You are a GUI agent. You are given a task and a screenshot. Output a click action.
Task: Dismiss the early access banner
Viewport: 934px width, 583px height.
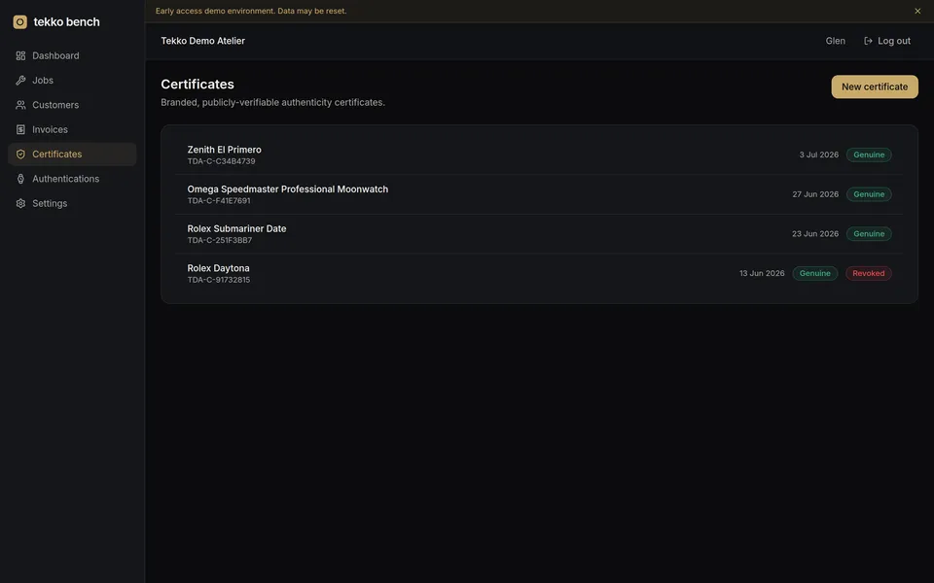[x=917, y=11]
